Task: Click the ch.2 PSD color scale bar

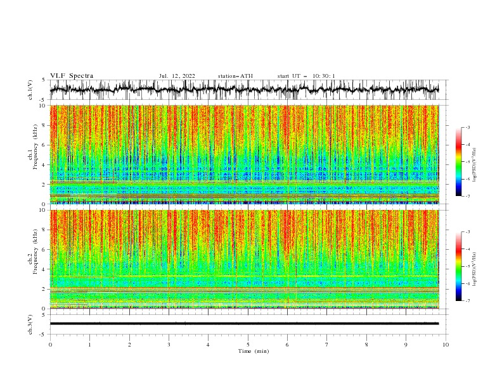Action: tap(459, 266)
